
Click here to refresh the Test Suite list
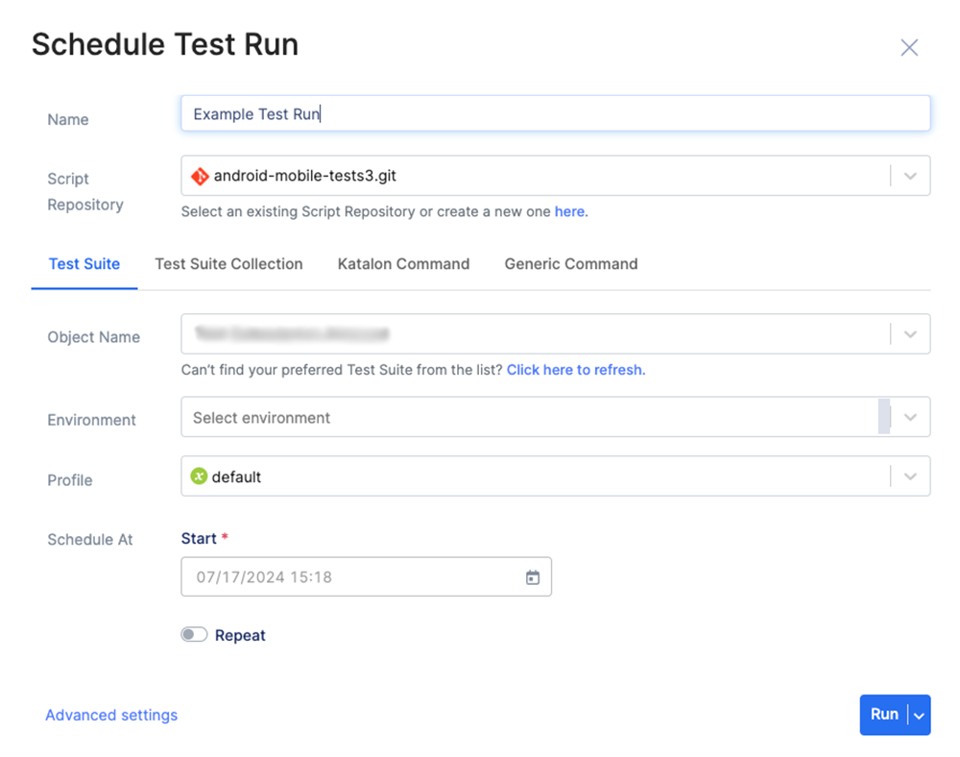tap(575, 369)
